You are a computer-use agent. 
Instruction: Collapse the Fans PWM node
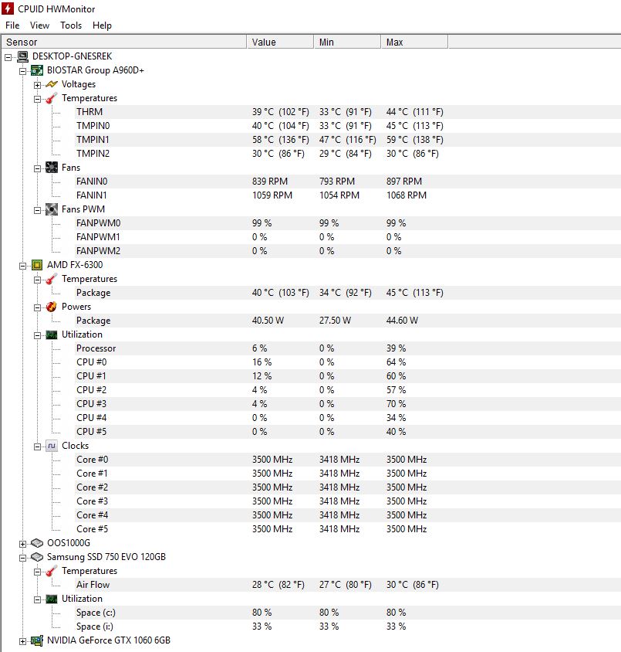[37, 210]
